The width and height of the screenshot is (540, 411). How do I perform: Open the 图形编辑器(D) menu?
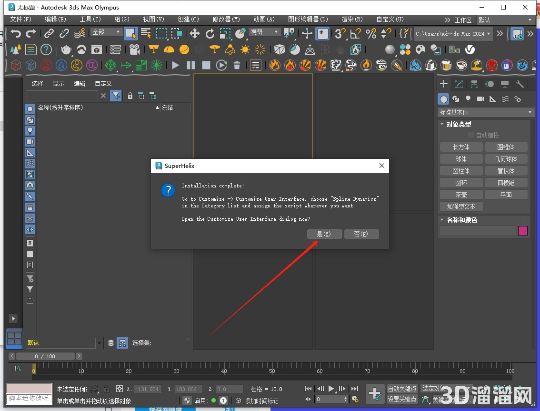click(x=308, y=19)
